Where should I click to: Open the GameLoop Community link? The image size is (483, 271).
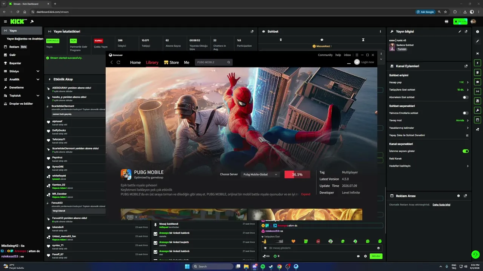(325, 55)
